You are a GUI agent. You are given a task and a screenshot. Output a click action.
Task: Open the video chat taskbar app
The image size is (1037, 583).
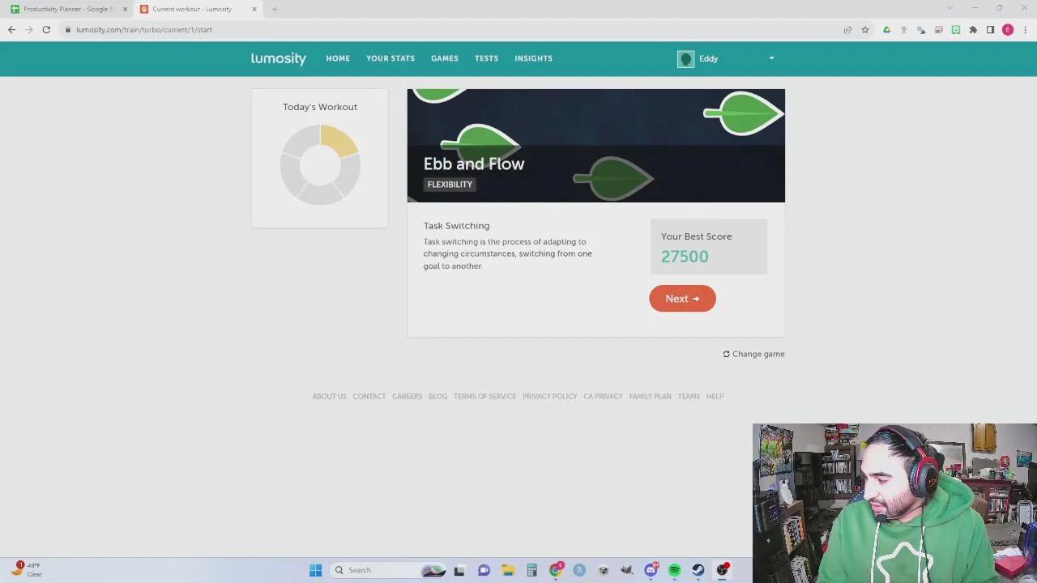(484, 570)
